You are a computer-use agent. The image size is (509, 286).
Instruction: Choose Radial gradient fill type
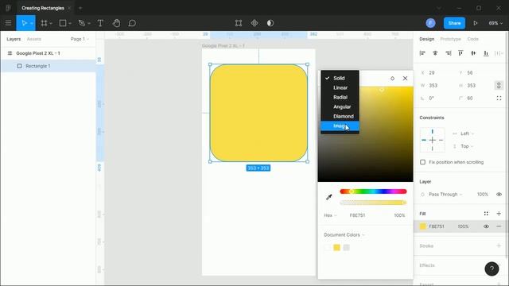340,97
